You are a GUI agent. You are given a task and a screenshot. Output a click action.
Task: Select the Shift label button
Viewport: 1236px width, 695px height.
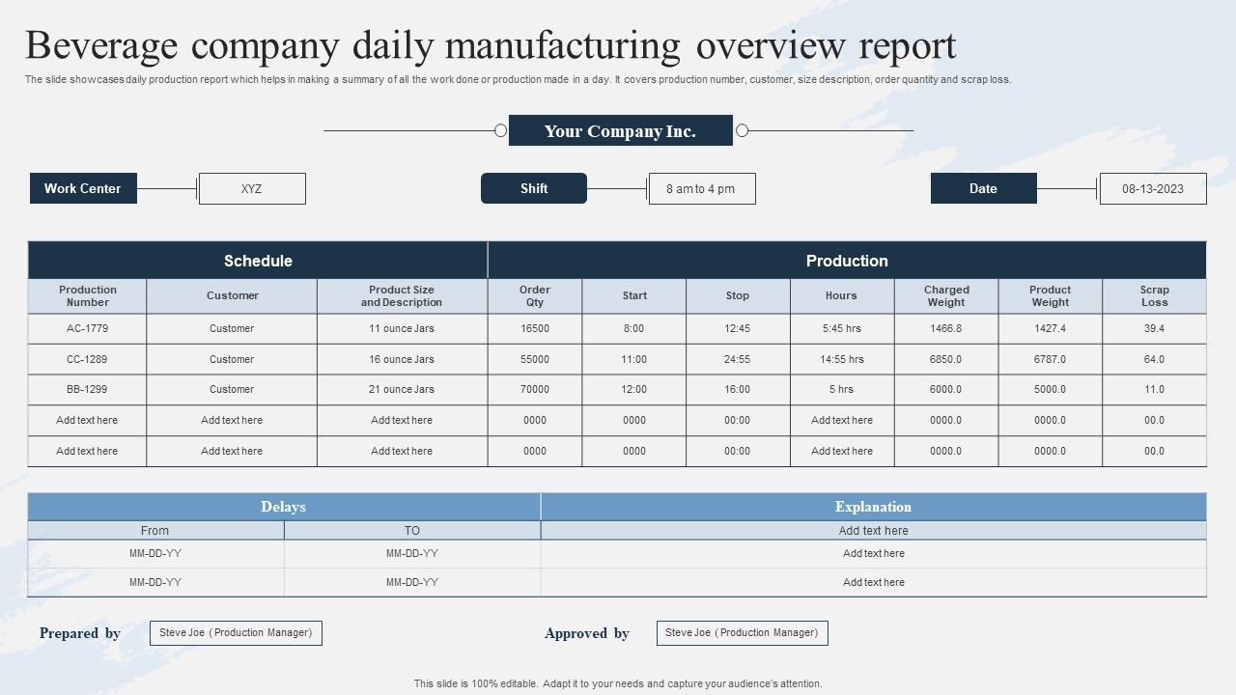pyautogui.click(x=533, y=188)
